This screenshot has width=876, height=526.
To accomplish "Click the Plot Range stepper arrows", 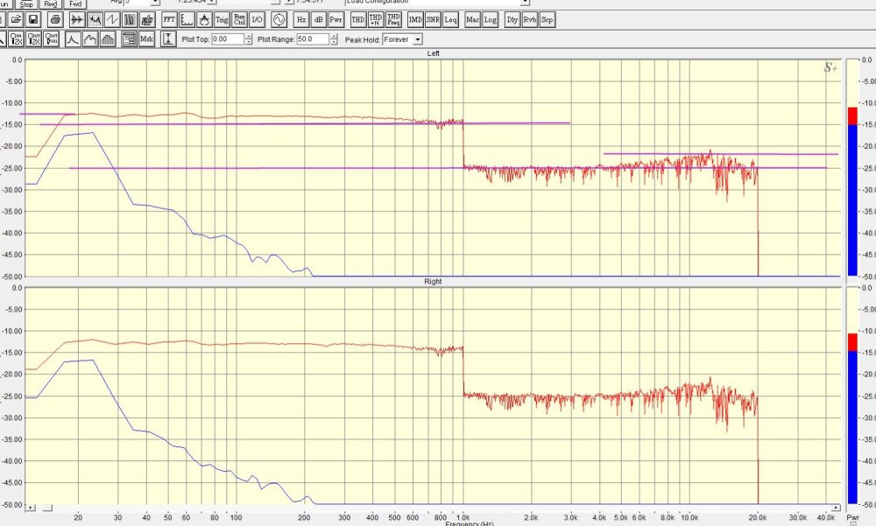I will [335, 39].
